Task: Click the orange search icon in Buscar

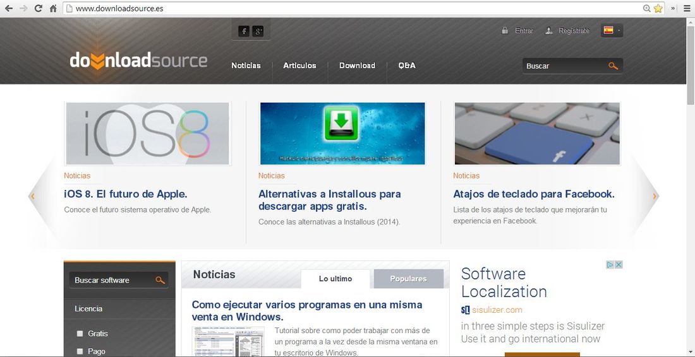Action: (x=613, y=66)
